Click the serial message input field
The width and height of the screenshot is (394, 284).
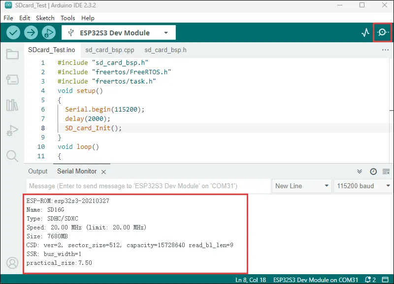148,186
